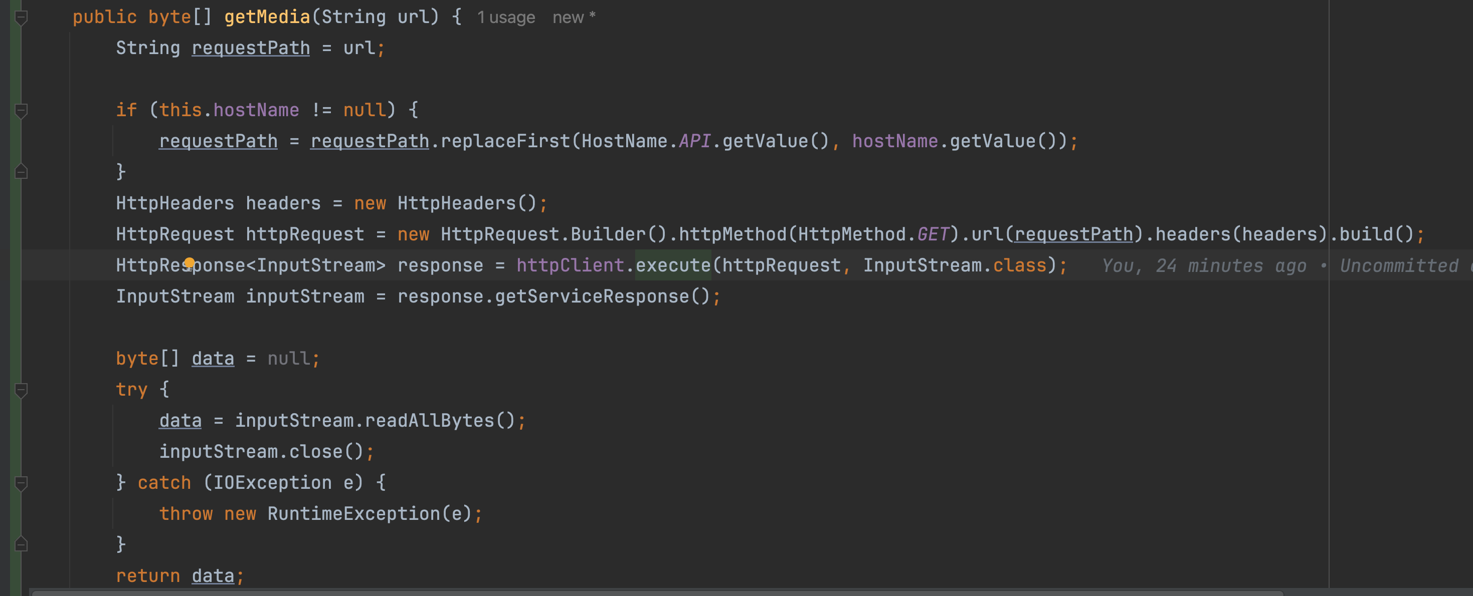The height and width of the screenshot is (596, 1473).
Task: Click the new * author inlay hint
Action: click(x=574, y=18)
